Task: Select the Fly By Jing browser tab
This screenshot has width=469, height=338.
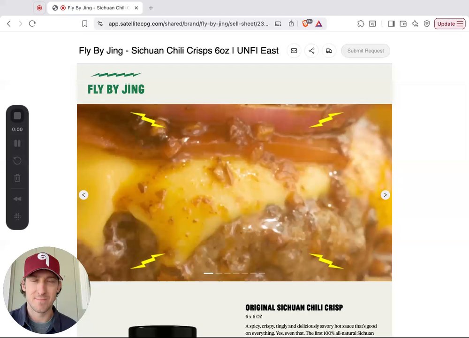Action: (x=95, y=8)
